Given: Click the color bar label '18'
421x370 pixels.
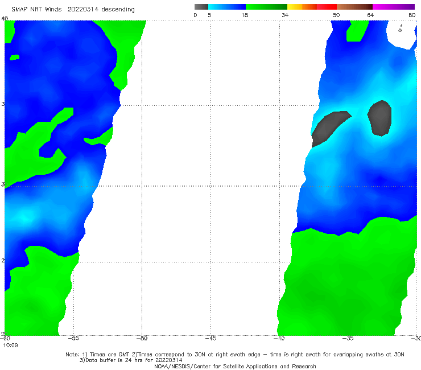Looking at the screenshot, I should [x=245, y=15].
